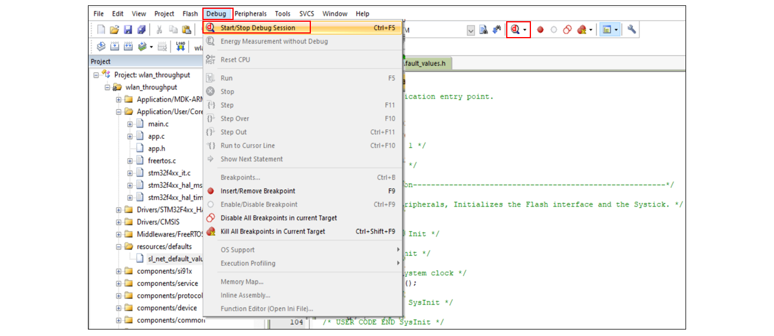Click the New file toolbar icon
The image size is (774, 336).
coord(101,29)
